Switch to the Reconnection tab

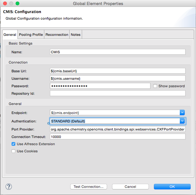point(57,35)
